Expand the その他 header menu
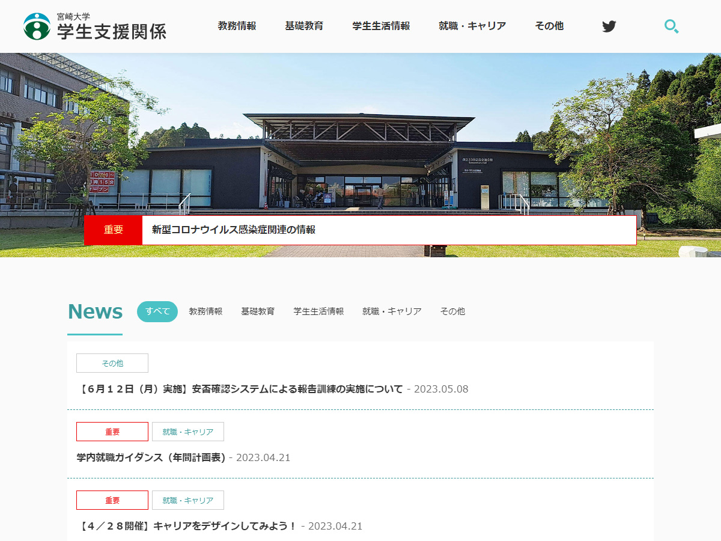Screen dimensions: 721x541 [x=549, y=26]
